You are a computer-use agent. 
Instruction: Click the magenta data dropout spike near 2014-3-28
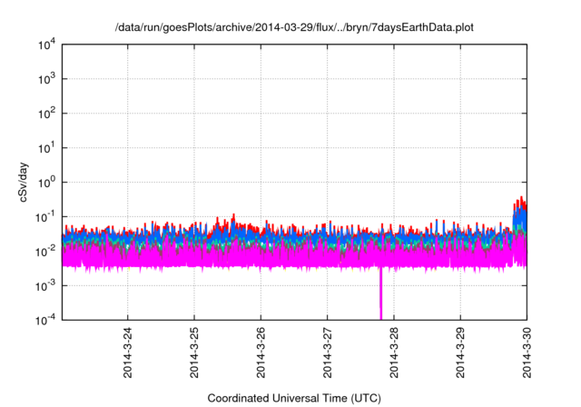tap(380, 293)
